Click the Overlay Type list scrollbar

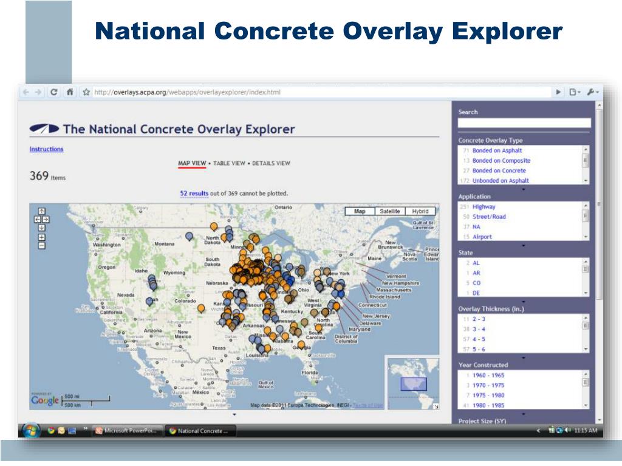586,165
